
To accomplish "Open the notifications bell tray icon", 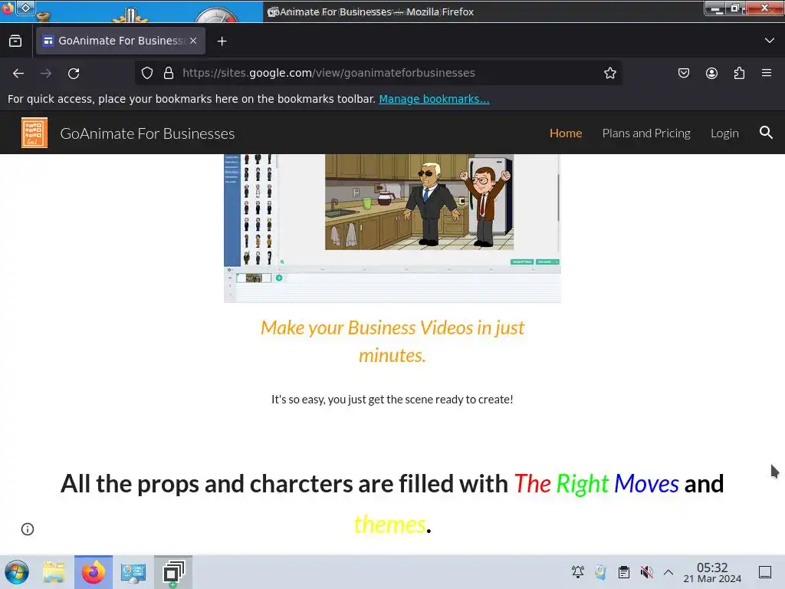I will [578, 572].
